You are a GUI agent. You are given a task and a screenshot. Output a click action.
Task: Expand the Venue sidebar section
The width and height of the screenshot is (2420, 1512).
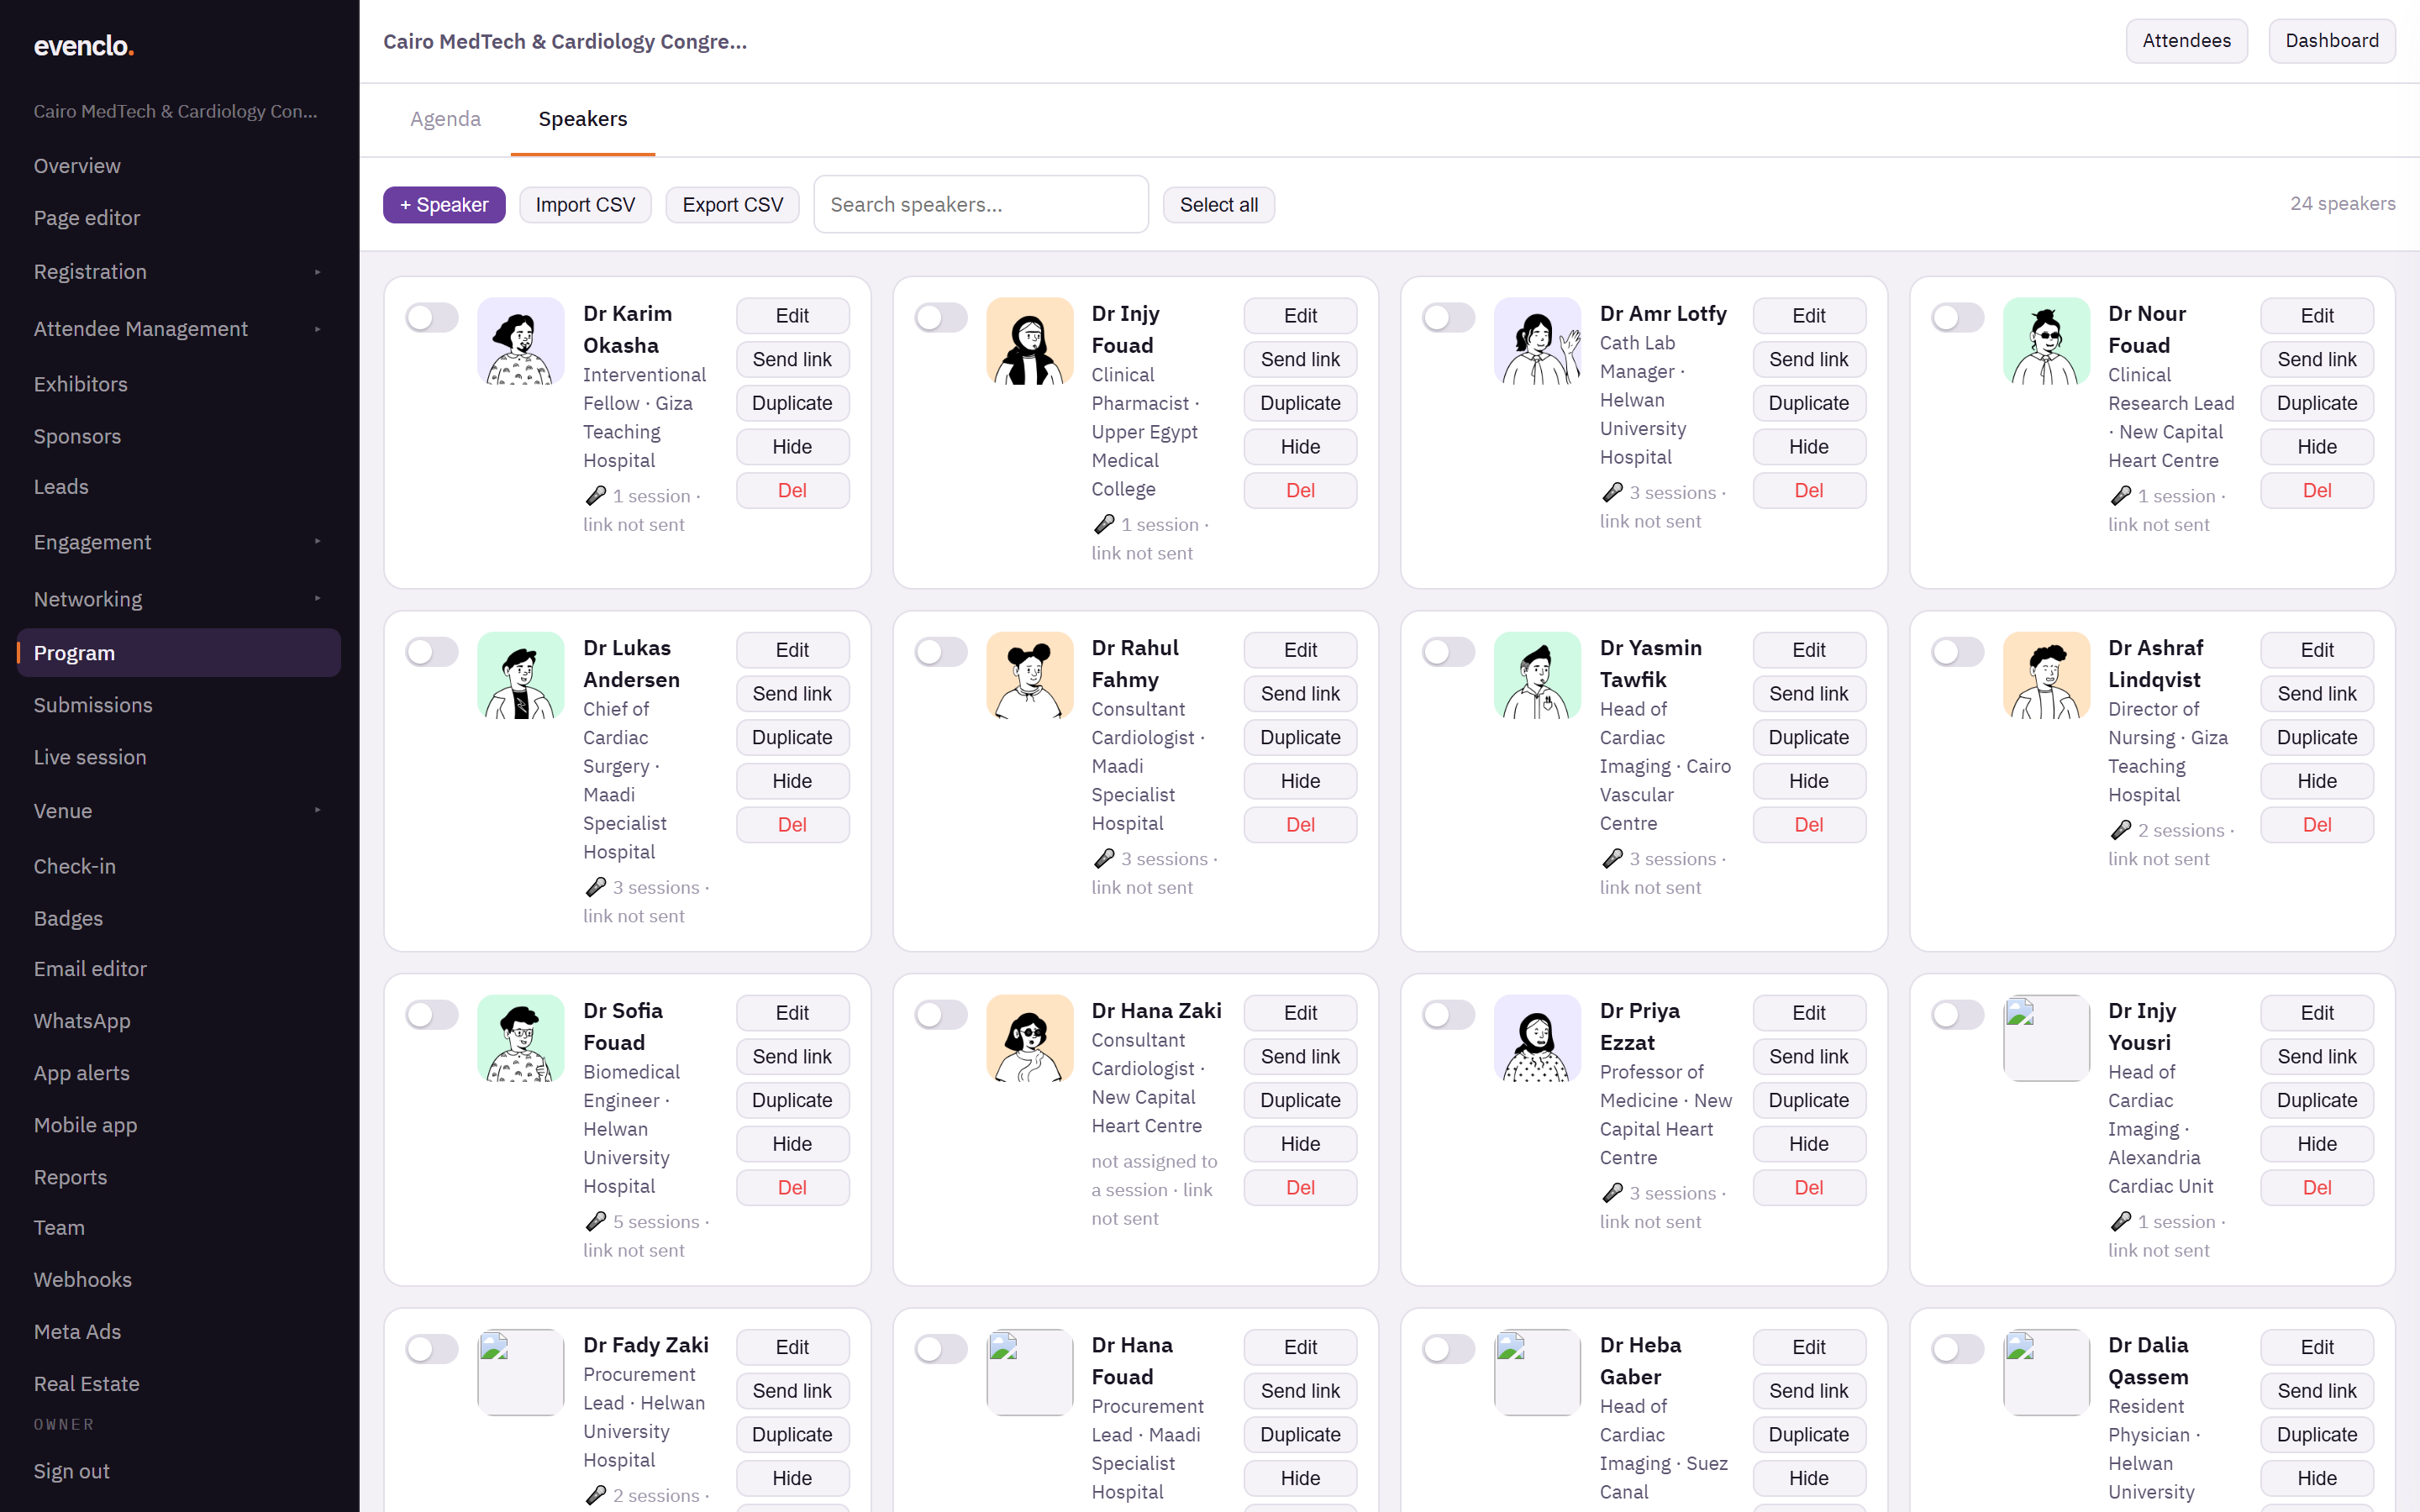tap(179, 811)
